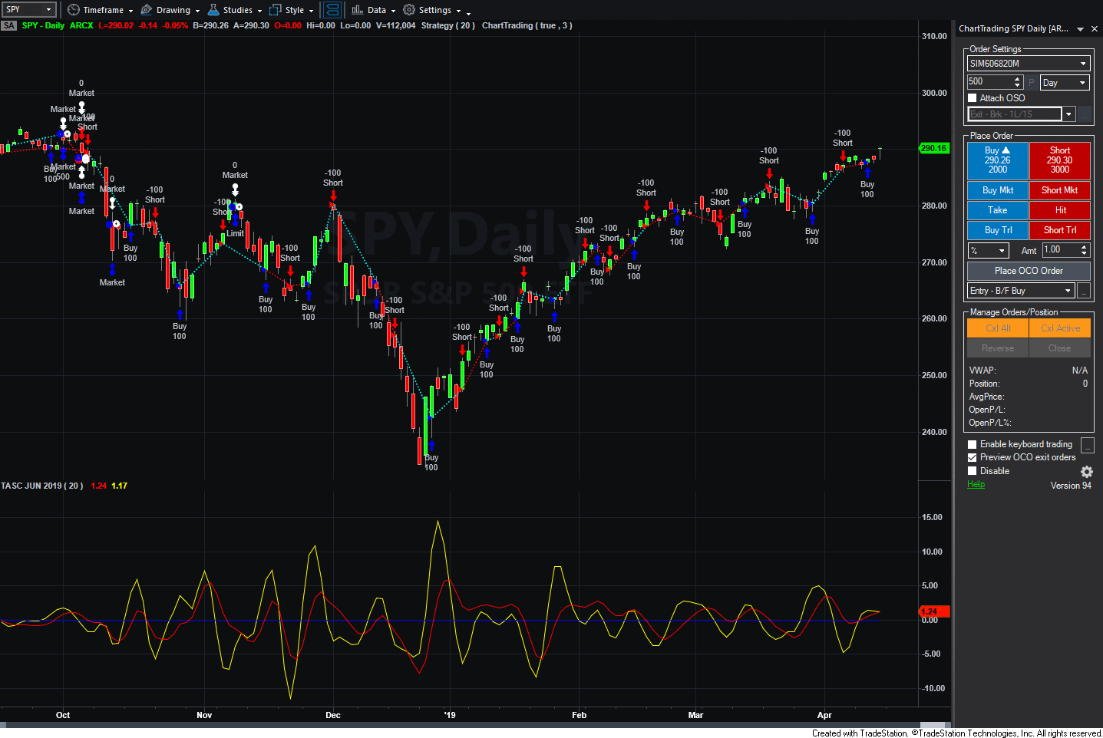Open the % trailing type dropdown
Image resolution: width=1103 pixels, height=738 pixels.
pos(989,251)
